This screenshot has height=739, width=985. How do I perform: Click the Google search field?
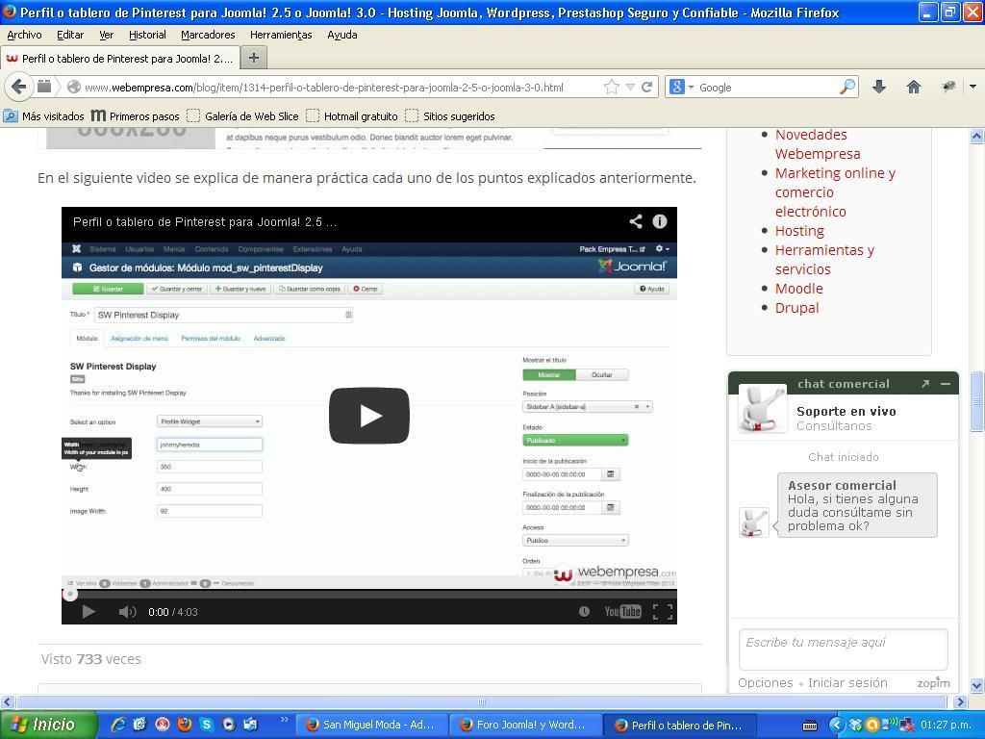(767, 88)
